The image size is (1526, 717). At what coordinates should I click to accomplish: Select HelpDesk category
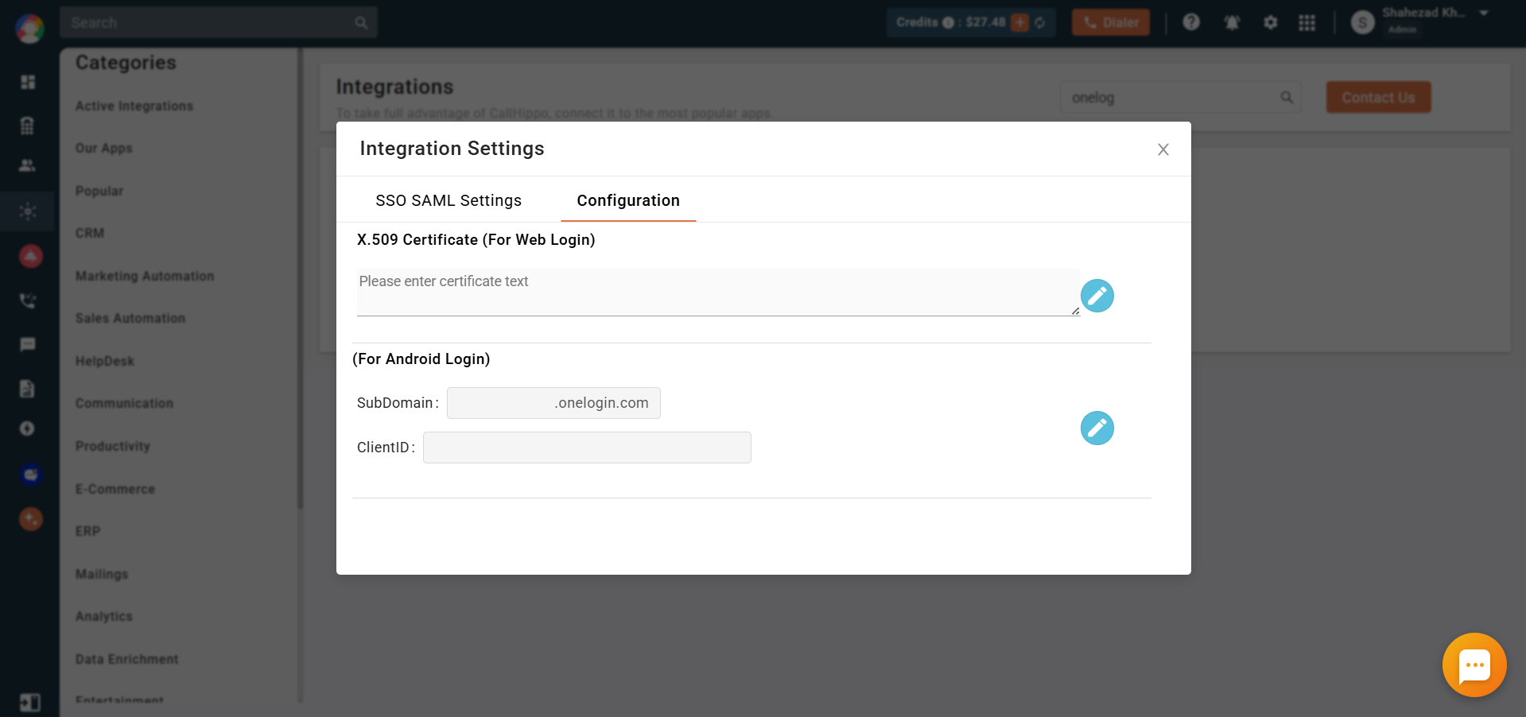[x=105, y=361]
